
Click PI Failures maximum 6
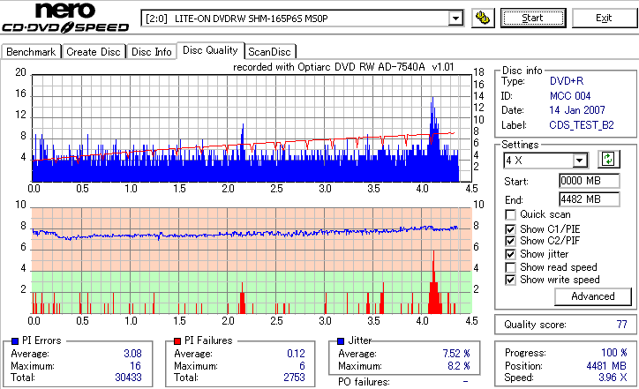302,366
